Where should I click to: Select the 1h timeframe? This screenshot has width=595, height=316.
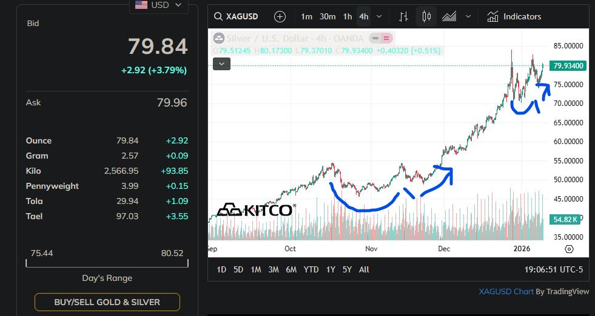348,17
